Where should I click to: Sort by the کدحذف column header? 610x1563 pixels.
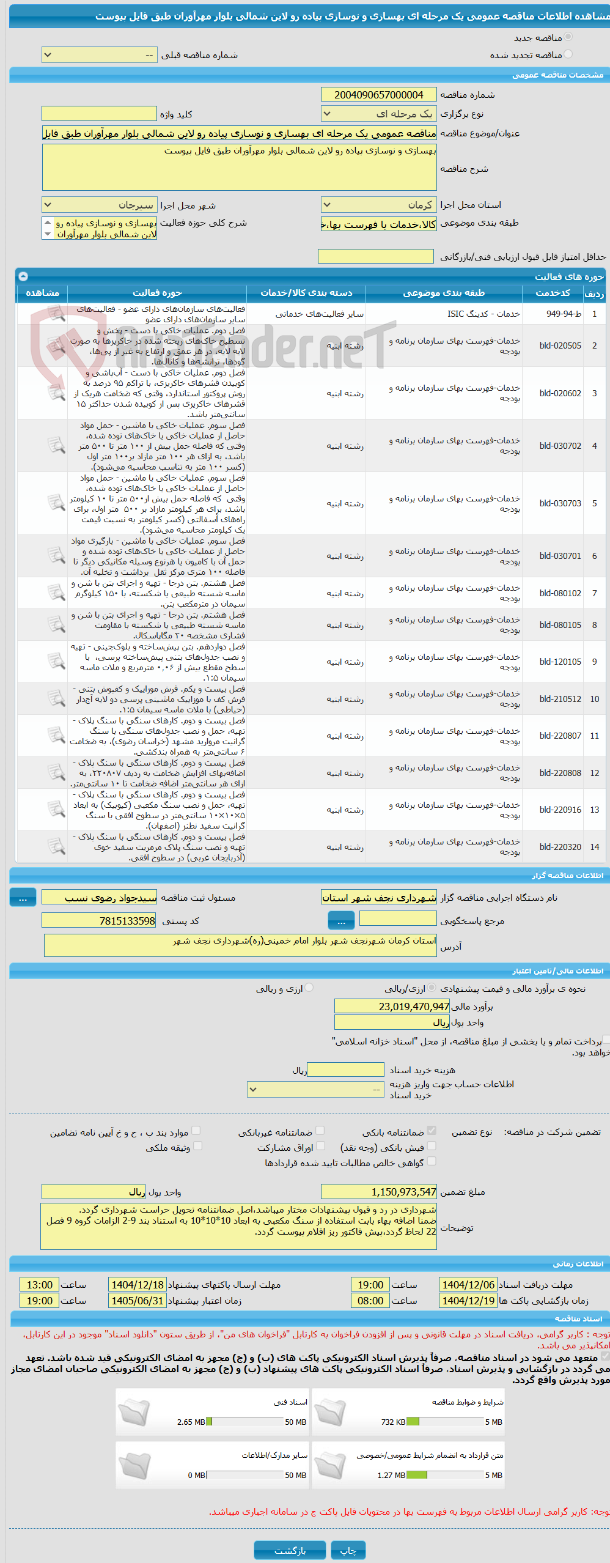click(553, 293)
